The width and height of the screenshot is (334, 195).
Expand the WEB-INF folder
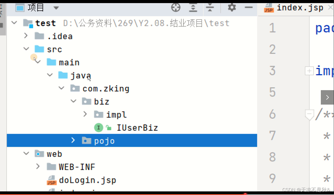[38, 166]
